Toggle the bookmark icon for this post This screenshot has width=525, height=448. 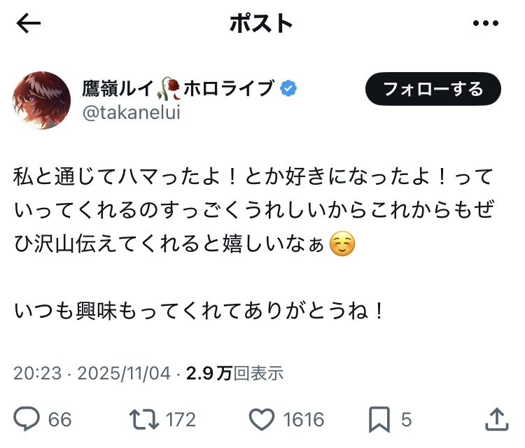[379, 419]
